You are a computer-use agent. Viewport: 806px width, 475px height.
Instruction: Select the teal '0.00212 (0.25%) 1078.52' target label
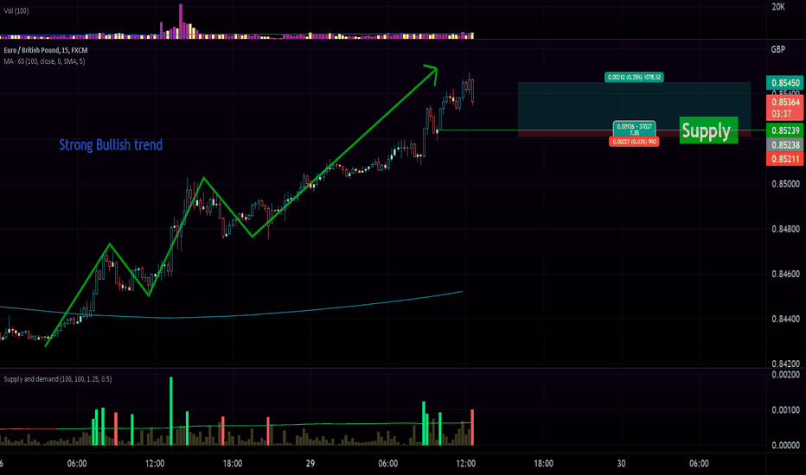[x=634, y=78]
